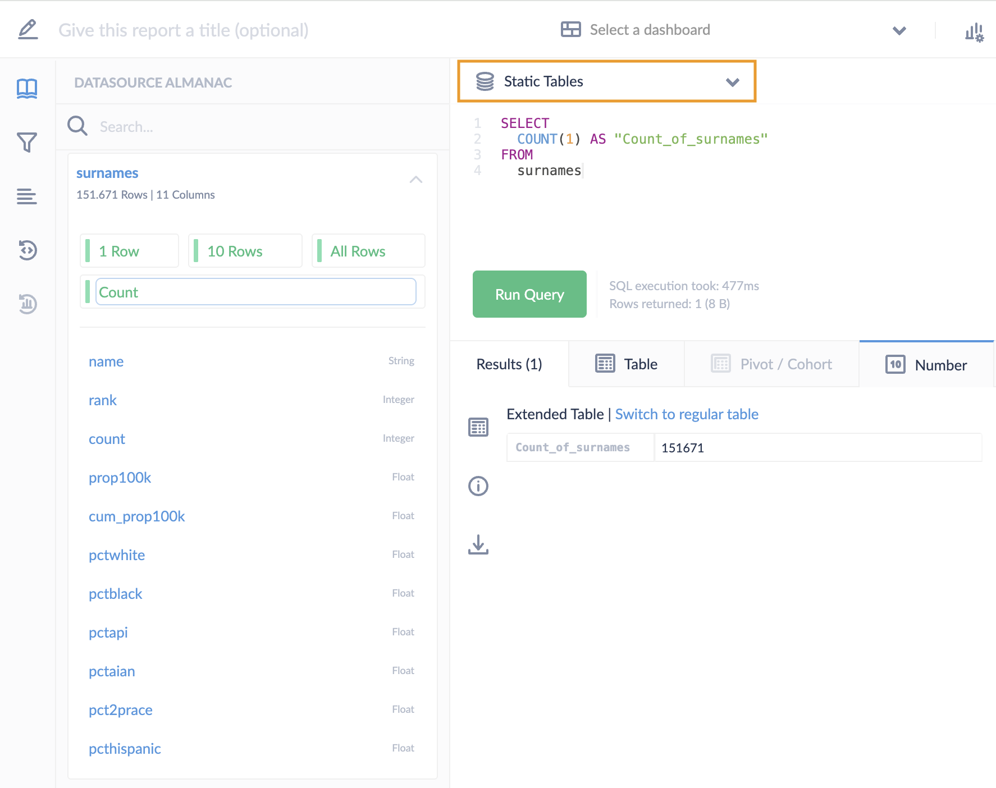The width and height of the screenshot is (996, 788).
Task: Open chart history icon in sidebar
Action: 27,304
